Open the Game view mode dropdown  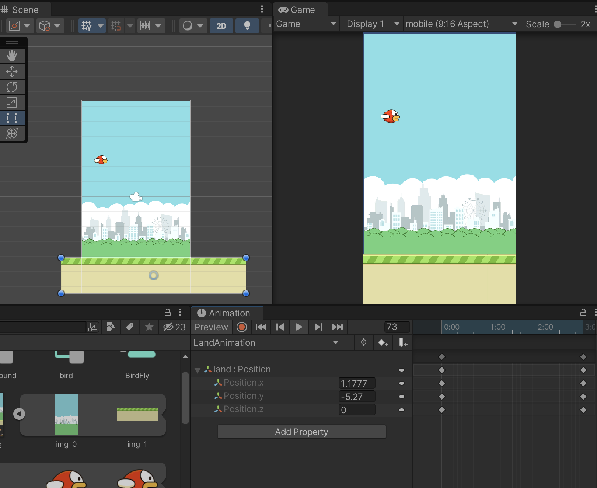point(306,24)
